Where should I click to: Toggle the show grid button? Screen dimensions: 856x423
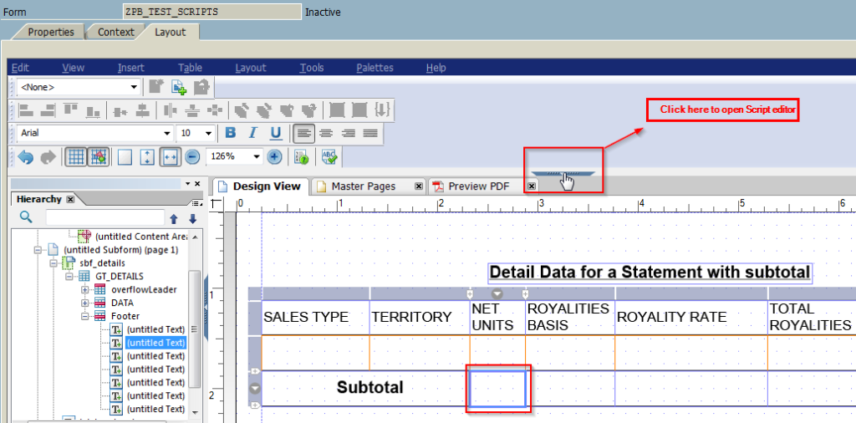coord(76,157)
